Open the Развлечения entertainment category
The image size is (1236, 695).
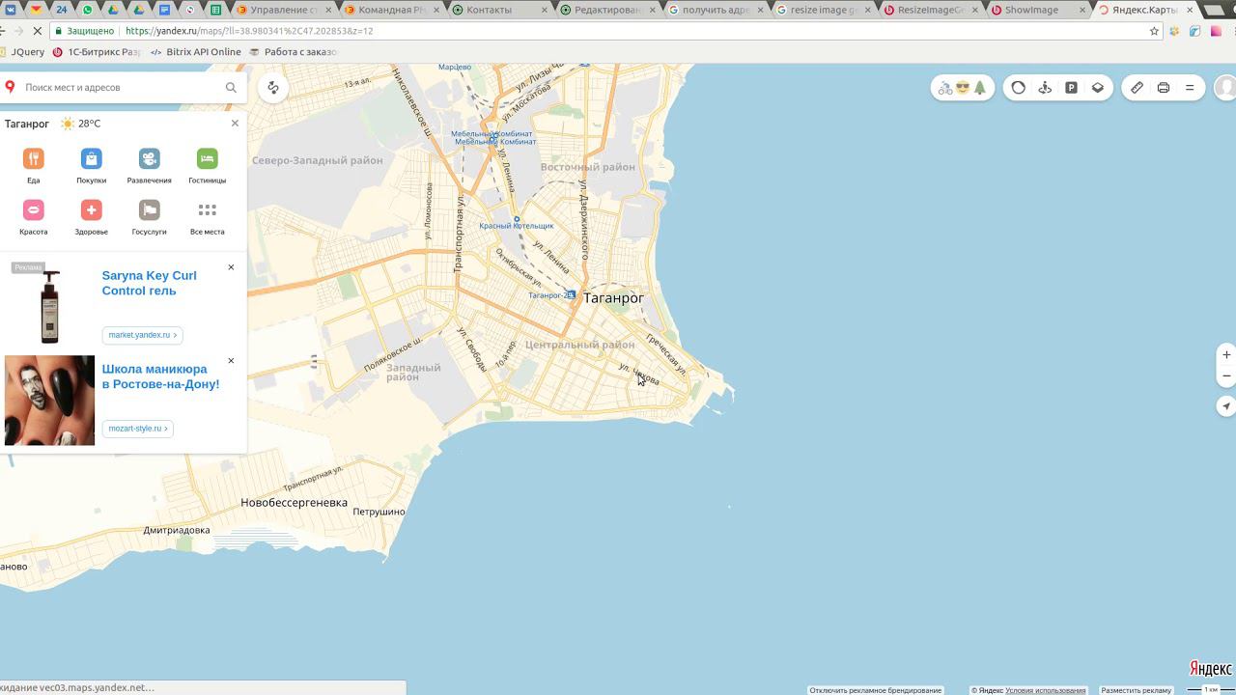pos(149,165)
